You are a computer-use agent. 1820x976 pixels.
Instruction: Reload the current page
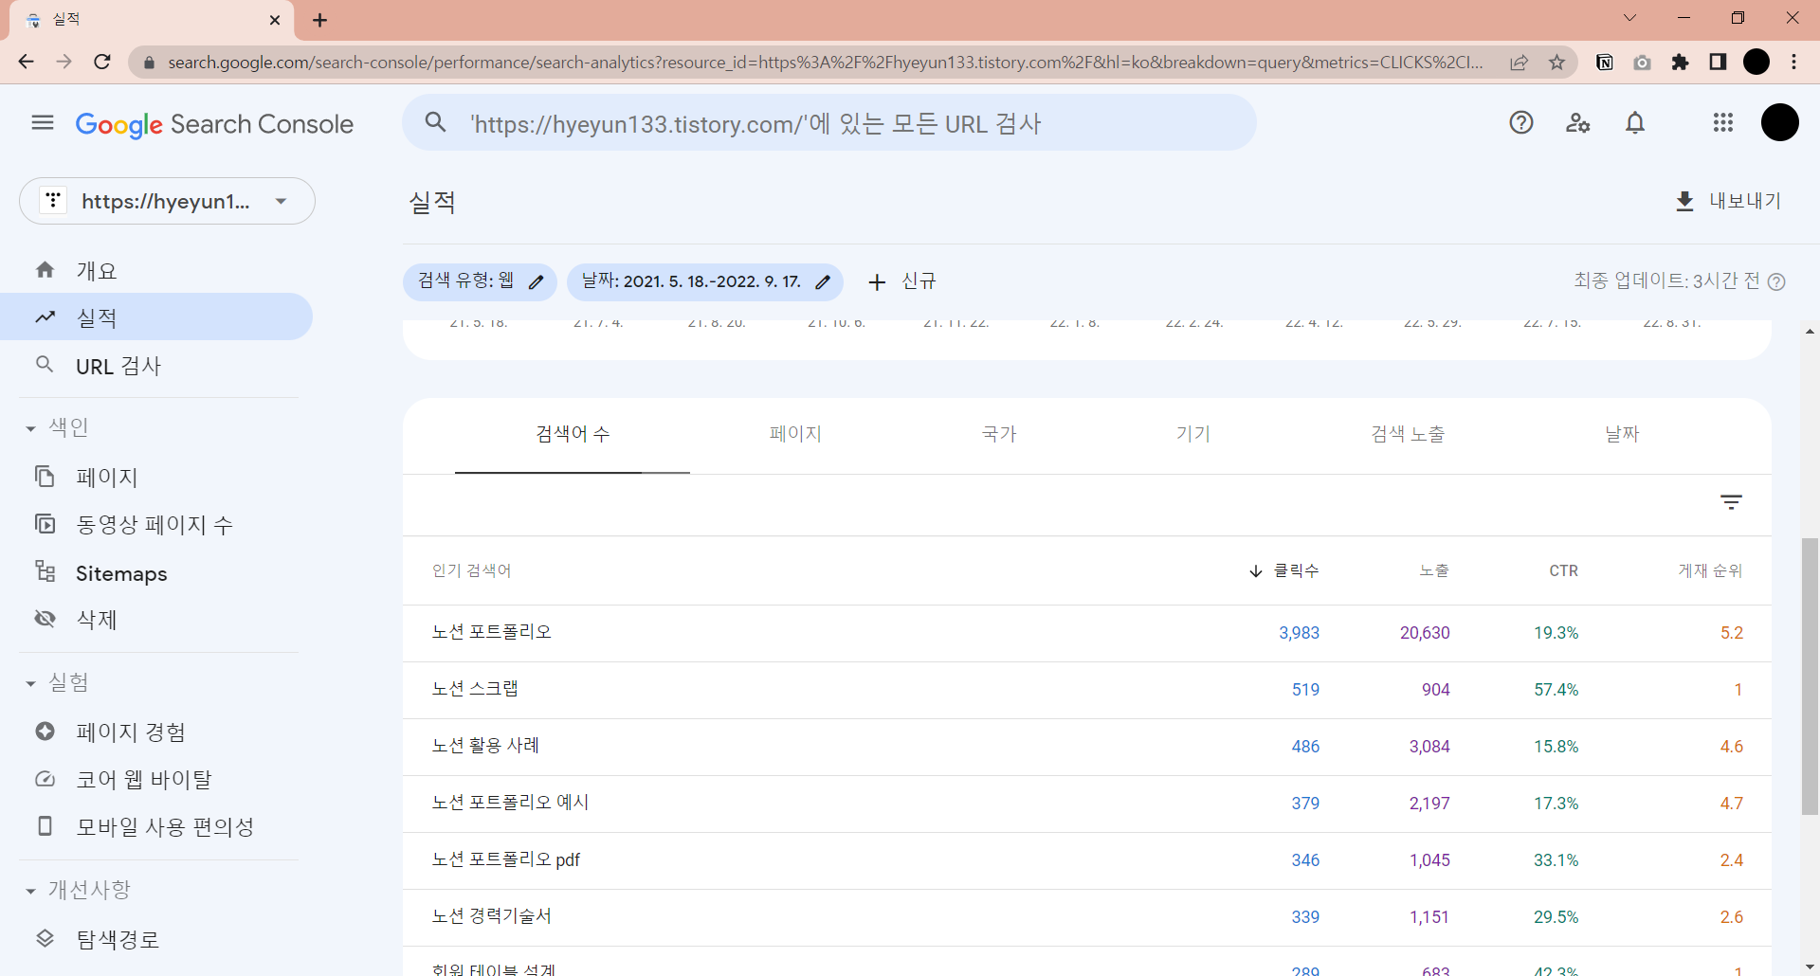point(102,62)
